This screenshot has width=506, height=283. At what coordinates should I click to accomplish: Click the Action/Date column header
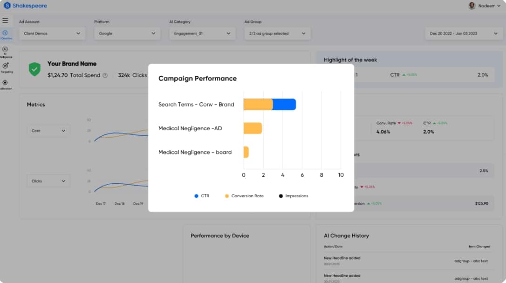pyautogui.click(x=333, y=247)
